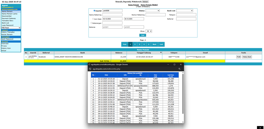Go to page 2 in pagination

[135, 44]
